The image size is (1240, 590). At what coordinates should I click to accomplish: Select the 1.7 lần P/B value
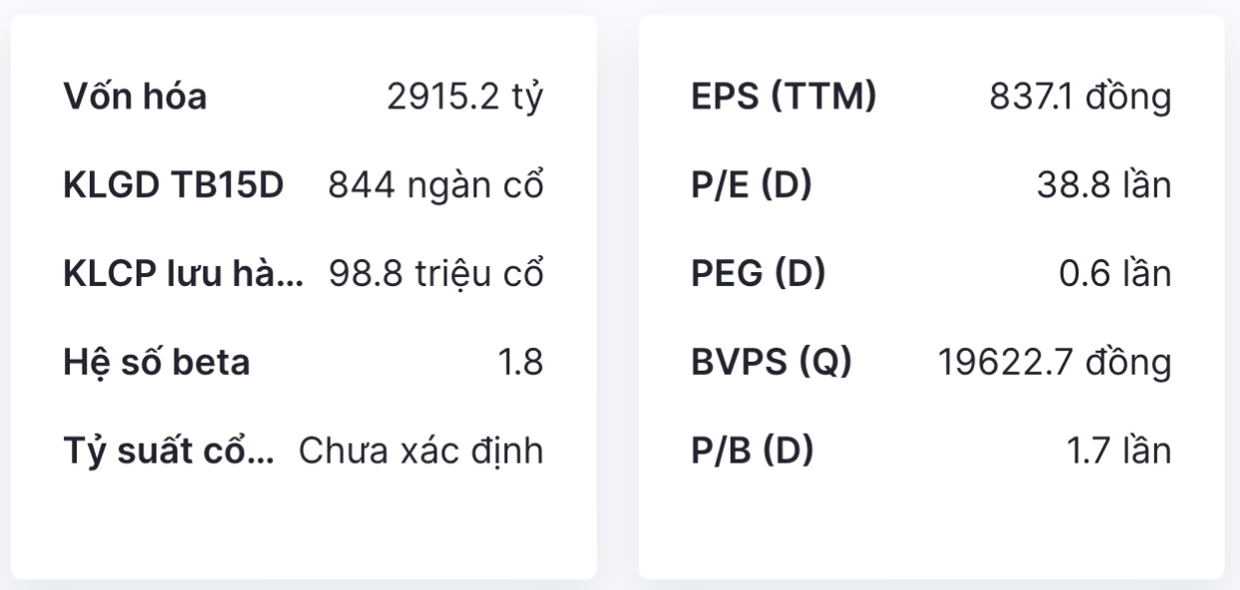(x=1118, y=451)
